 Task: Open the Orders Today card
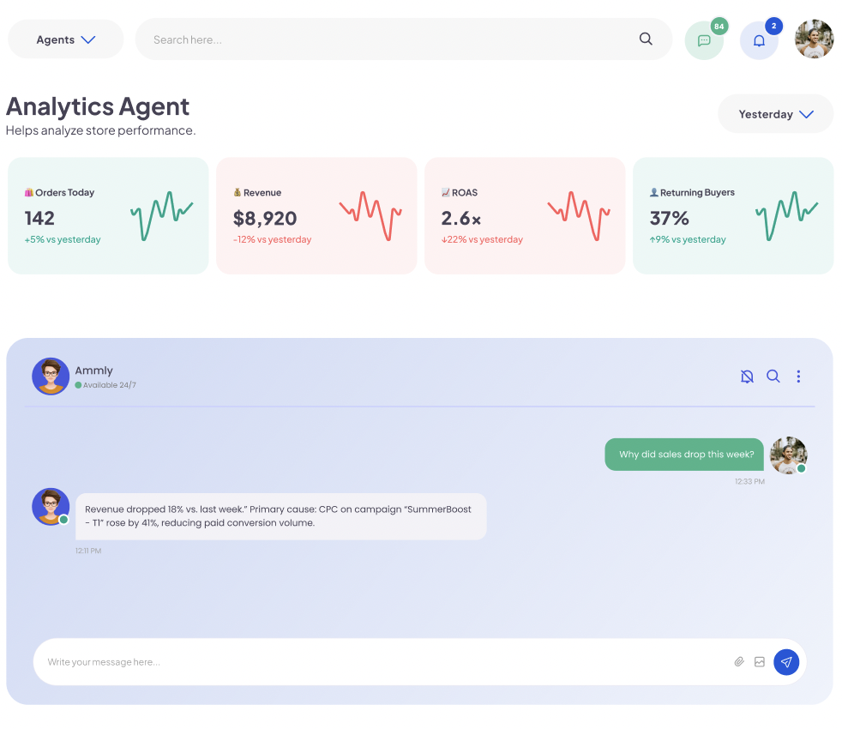click(108, 215)
